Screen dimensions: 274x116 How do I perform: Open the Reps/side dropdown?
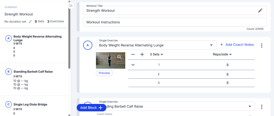click(x=222, y=54)
